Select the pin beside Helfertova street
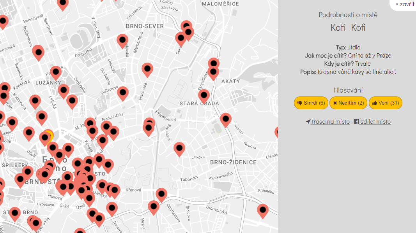Image resolution: width=416 pixels, height=233 pixels. click(x=123, y=94)
